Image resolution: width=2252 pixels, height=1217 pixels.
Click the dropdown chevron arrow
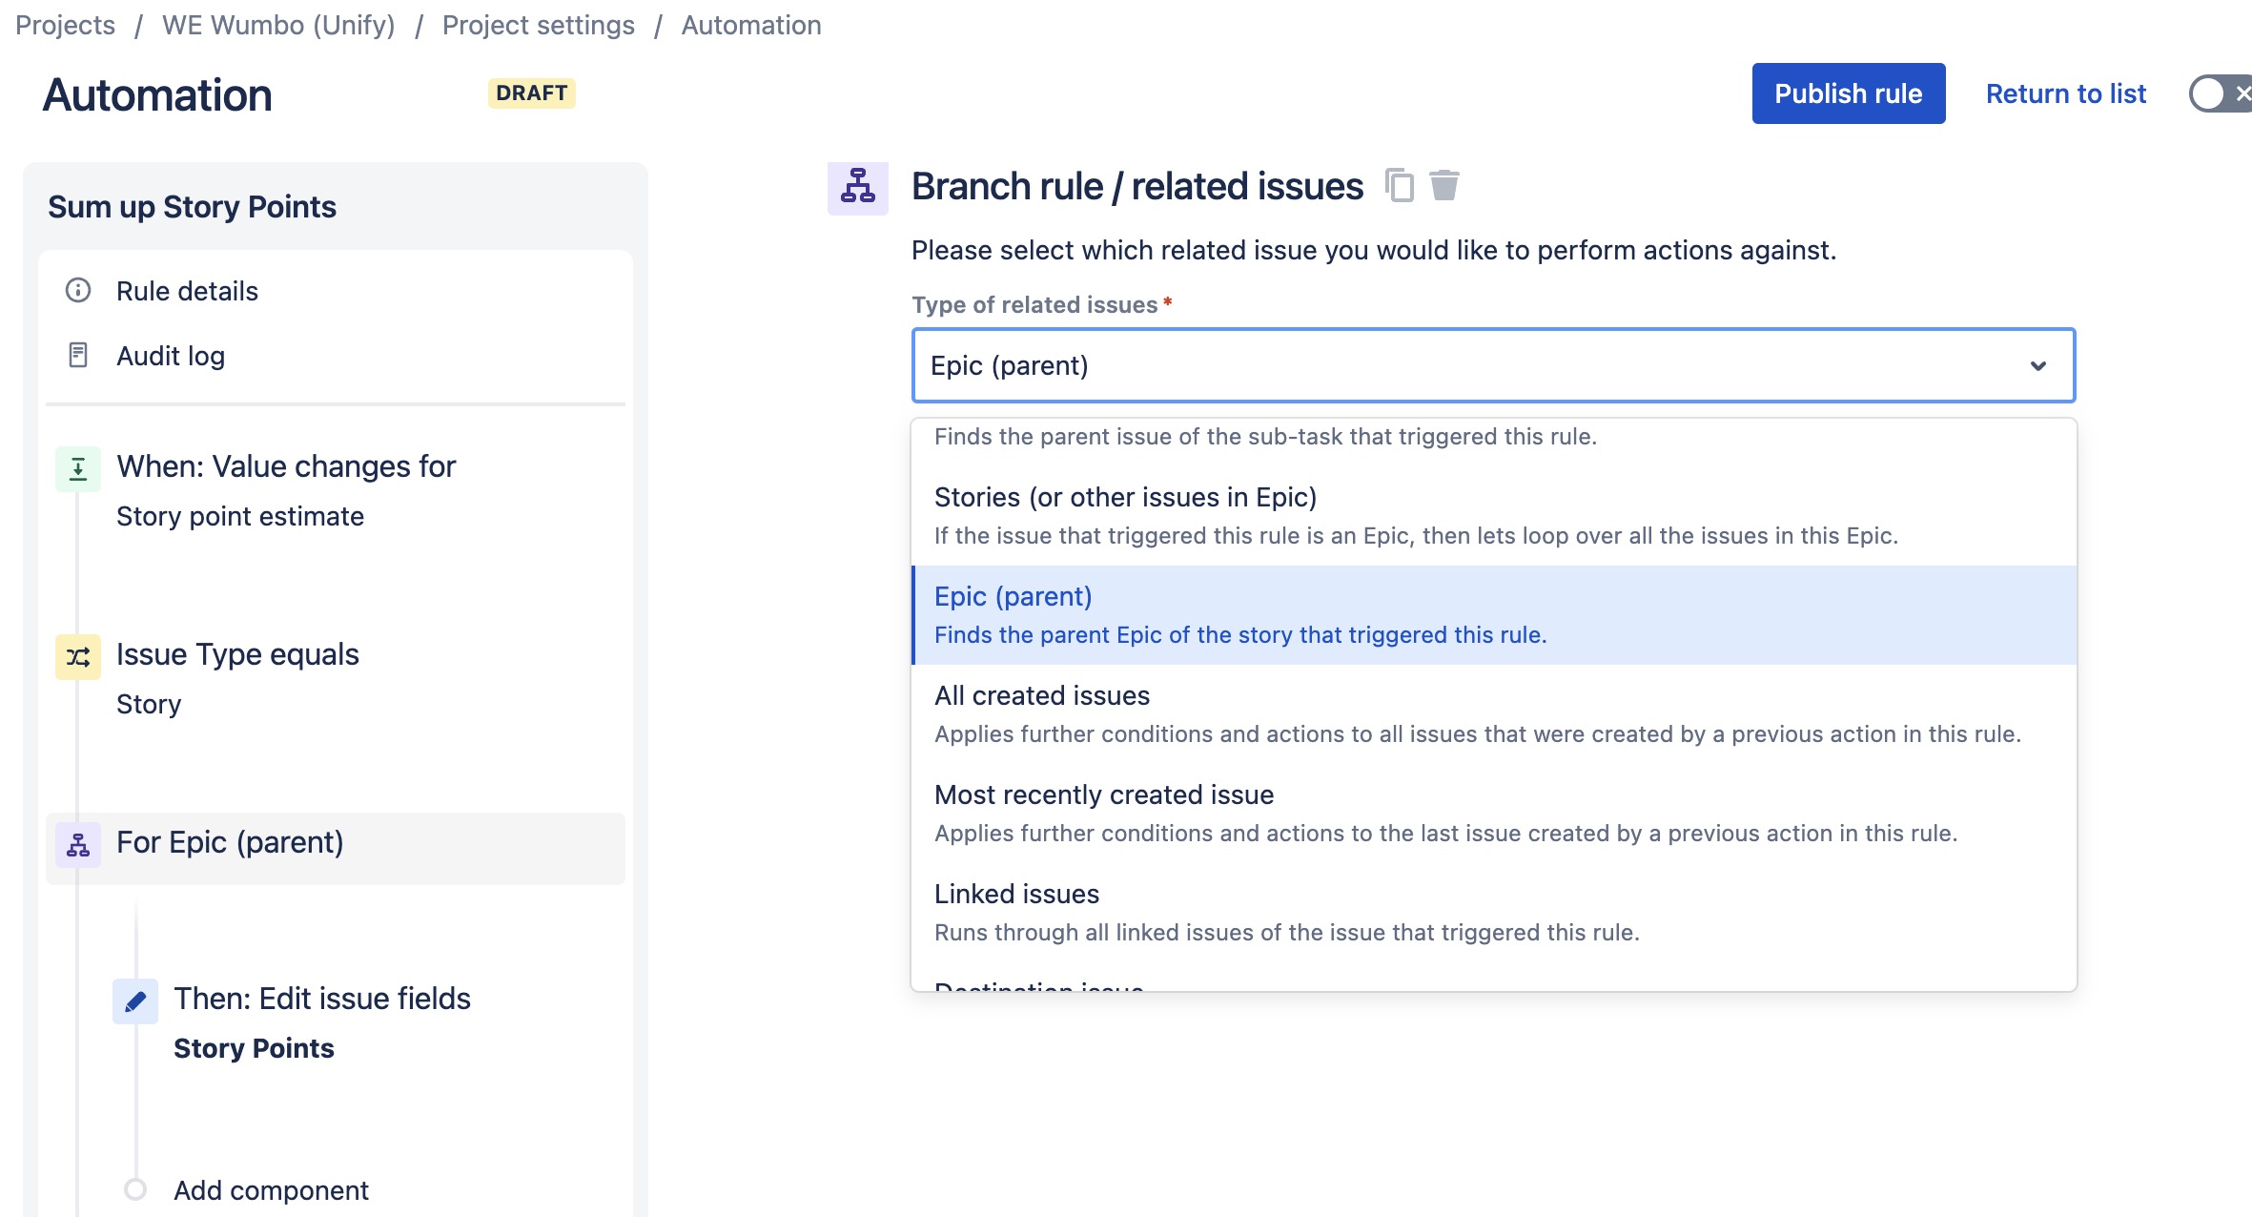point(2037,366)
